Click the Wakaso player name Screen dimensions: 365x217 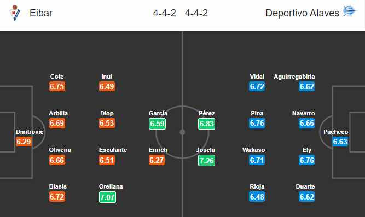[254, 150]
